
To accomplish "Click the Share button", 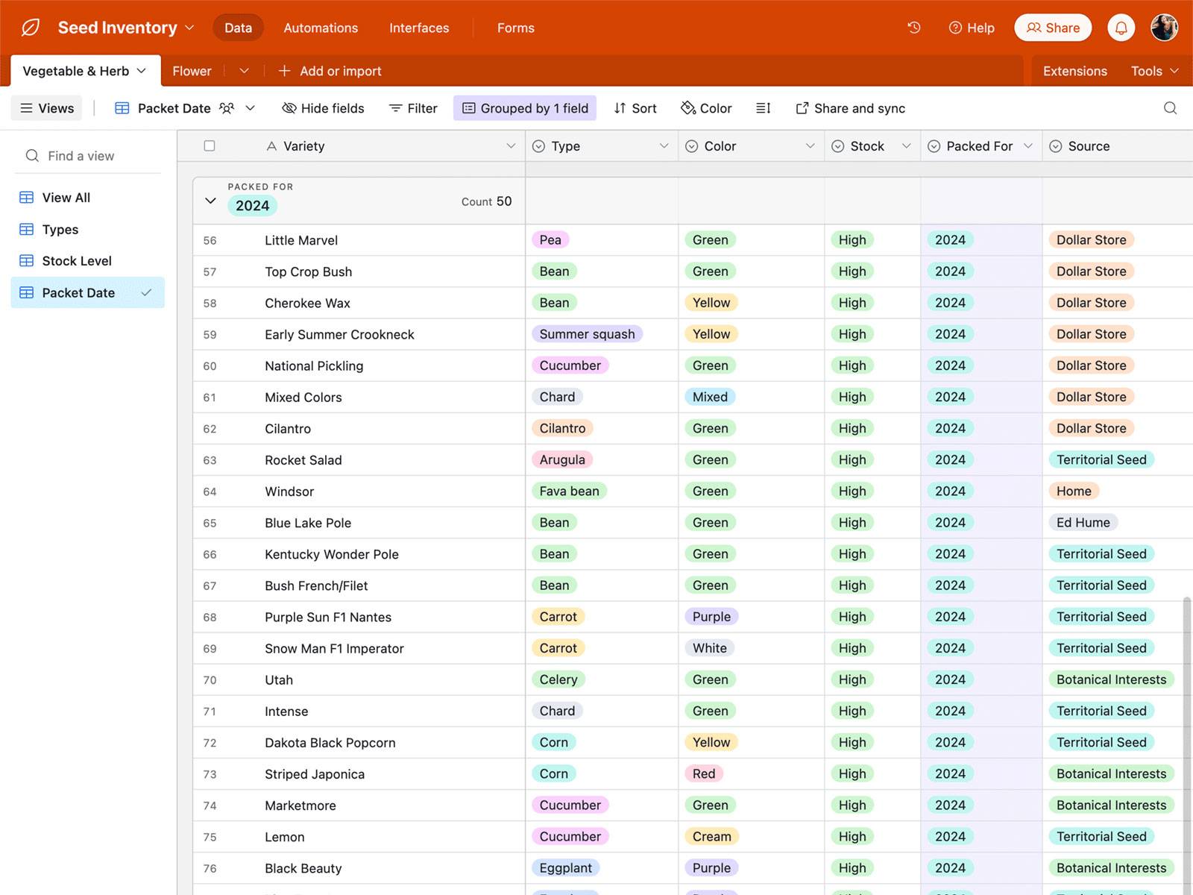I will pyautogui.click(x=1053, y=28).
